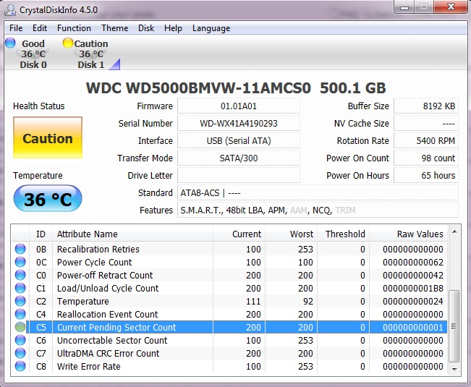The height and width of the screenshot is (387, 471).
Task: Click the Serial Number value field
Action: [x=238, y=124]
